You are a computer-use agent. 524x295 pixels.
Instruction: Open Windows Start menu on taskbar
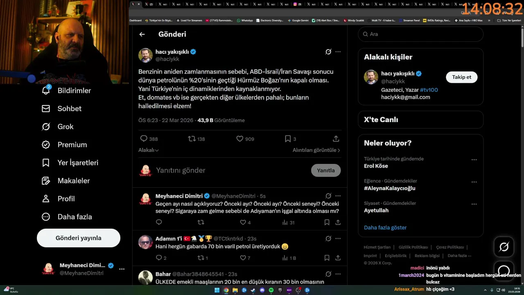(x=217, y=290)
